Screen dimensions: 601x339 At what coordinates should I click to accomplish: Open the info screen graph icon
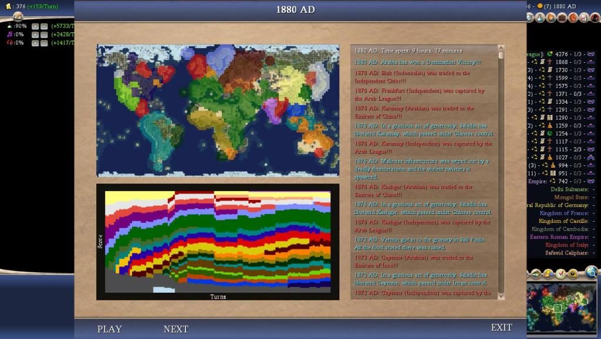click(x=585, y=17)
